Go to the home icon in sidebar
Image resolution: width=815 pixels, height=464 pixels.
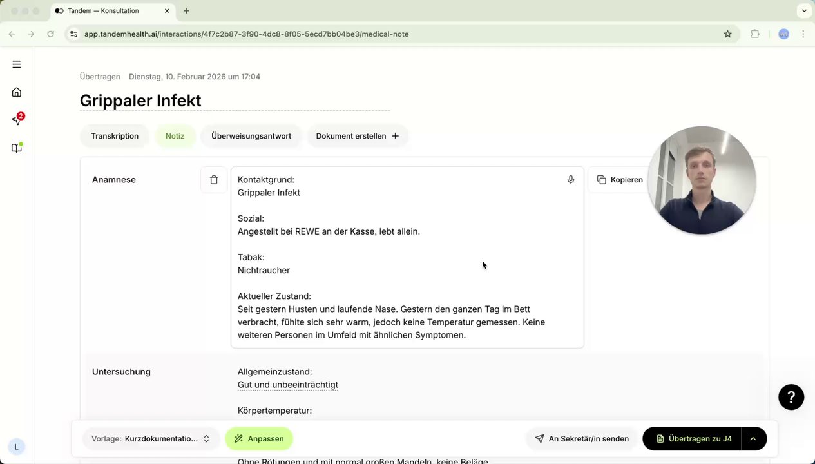pyautogui.click(x=17, y=92)
